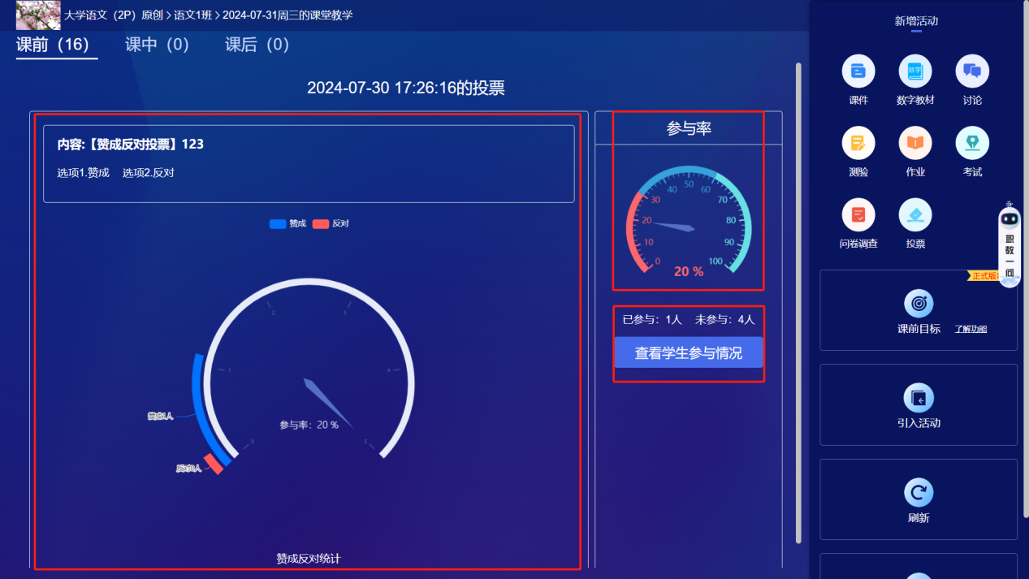Open the 课件 activity icon

coord(858,71)
